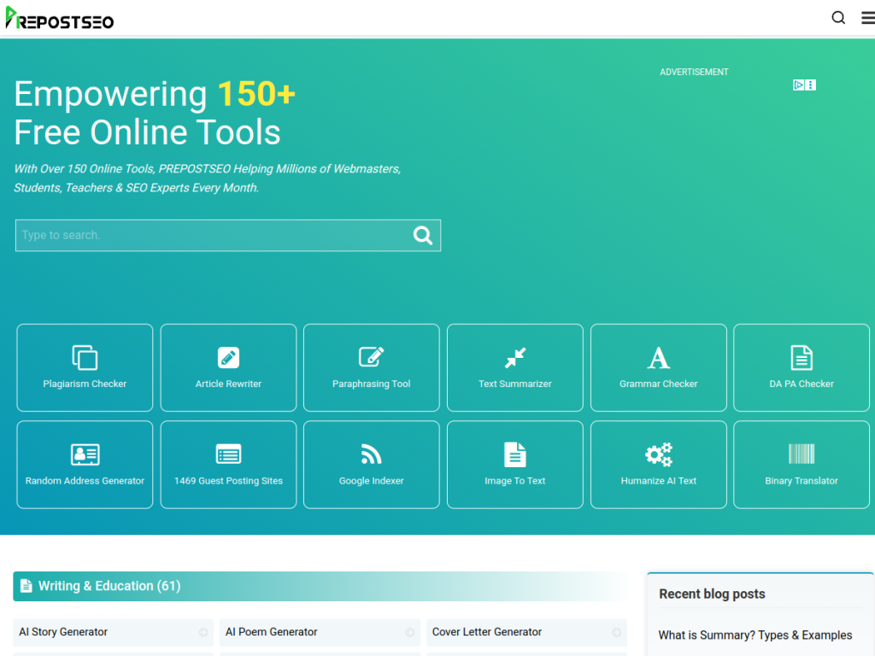Click the DA PA Checker document icon
The image size is (875, 656).
point(802,358)
